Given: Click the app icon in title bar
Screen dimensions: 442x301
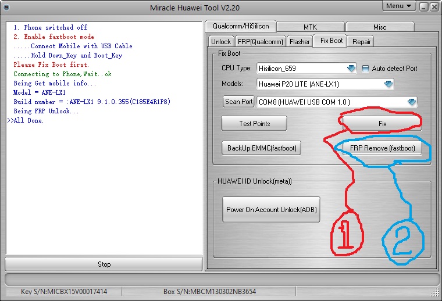Looking at the screenshot, I should pos(6,8).
